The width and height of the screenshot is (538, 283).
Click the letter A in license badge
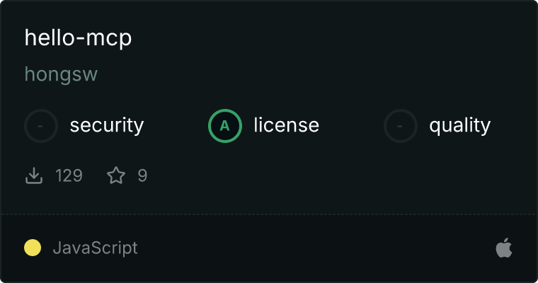[x=224, y=126]
